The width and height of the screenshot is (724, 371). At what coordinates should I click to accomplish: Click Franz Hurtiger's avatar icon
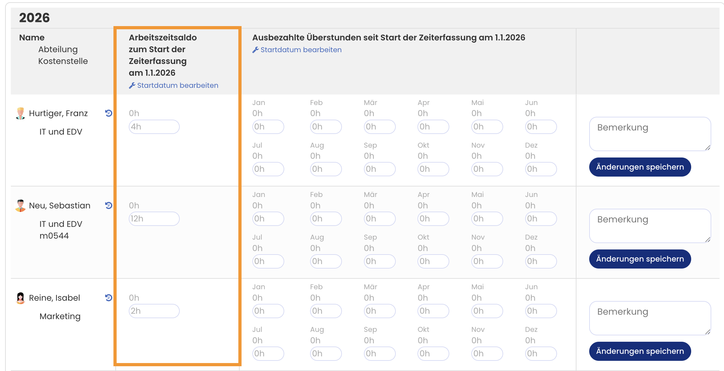[20, 113]
